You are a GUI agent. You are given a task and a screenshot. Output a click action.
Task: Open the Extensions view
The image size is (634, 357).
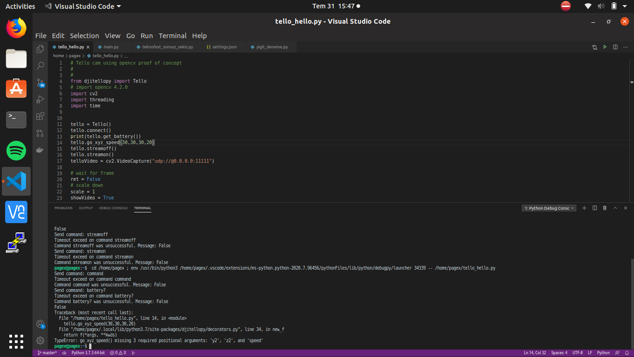pyautogui.click(x=40, y=116)
